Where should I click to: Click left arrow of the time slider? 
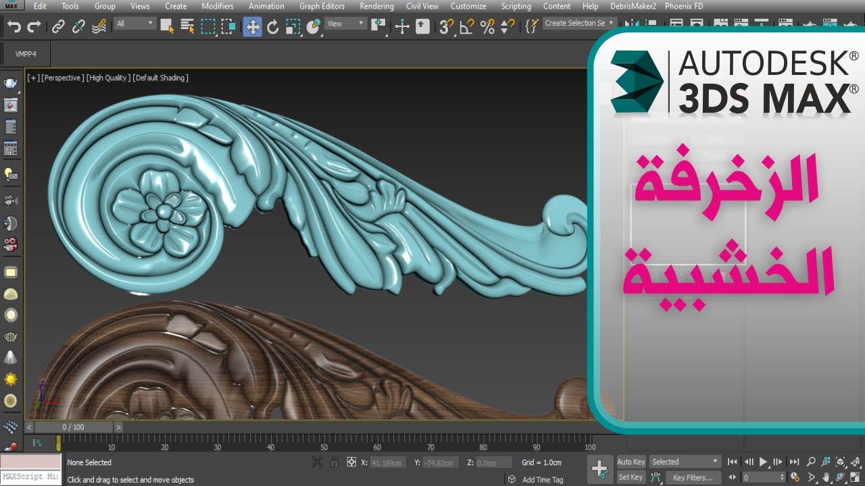(30, 427)
